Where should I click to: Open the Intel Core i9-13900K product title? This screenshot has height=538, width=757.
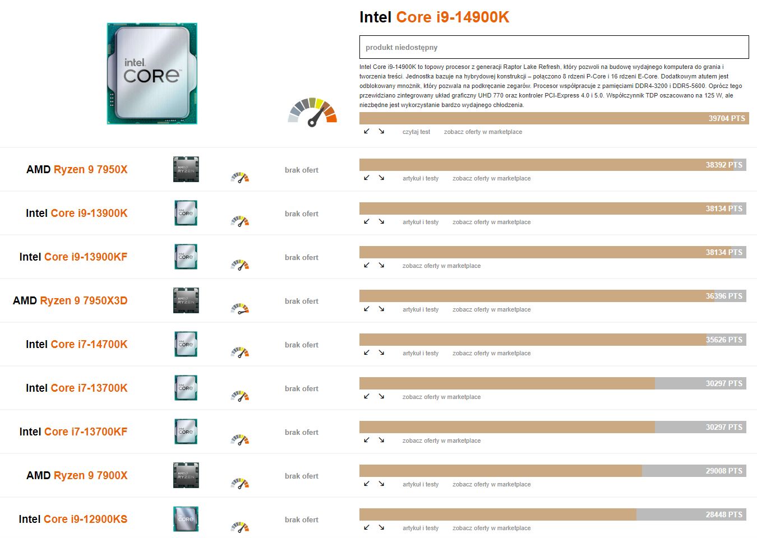coord(76,213)
